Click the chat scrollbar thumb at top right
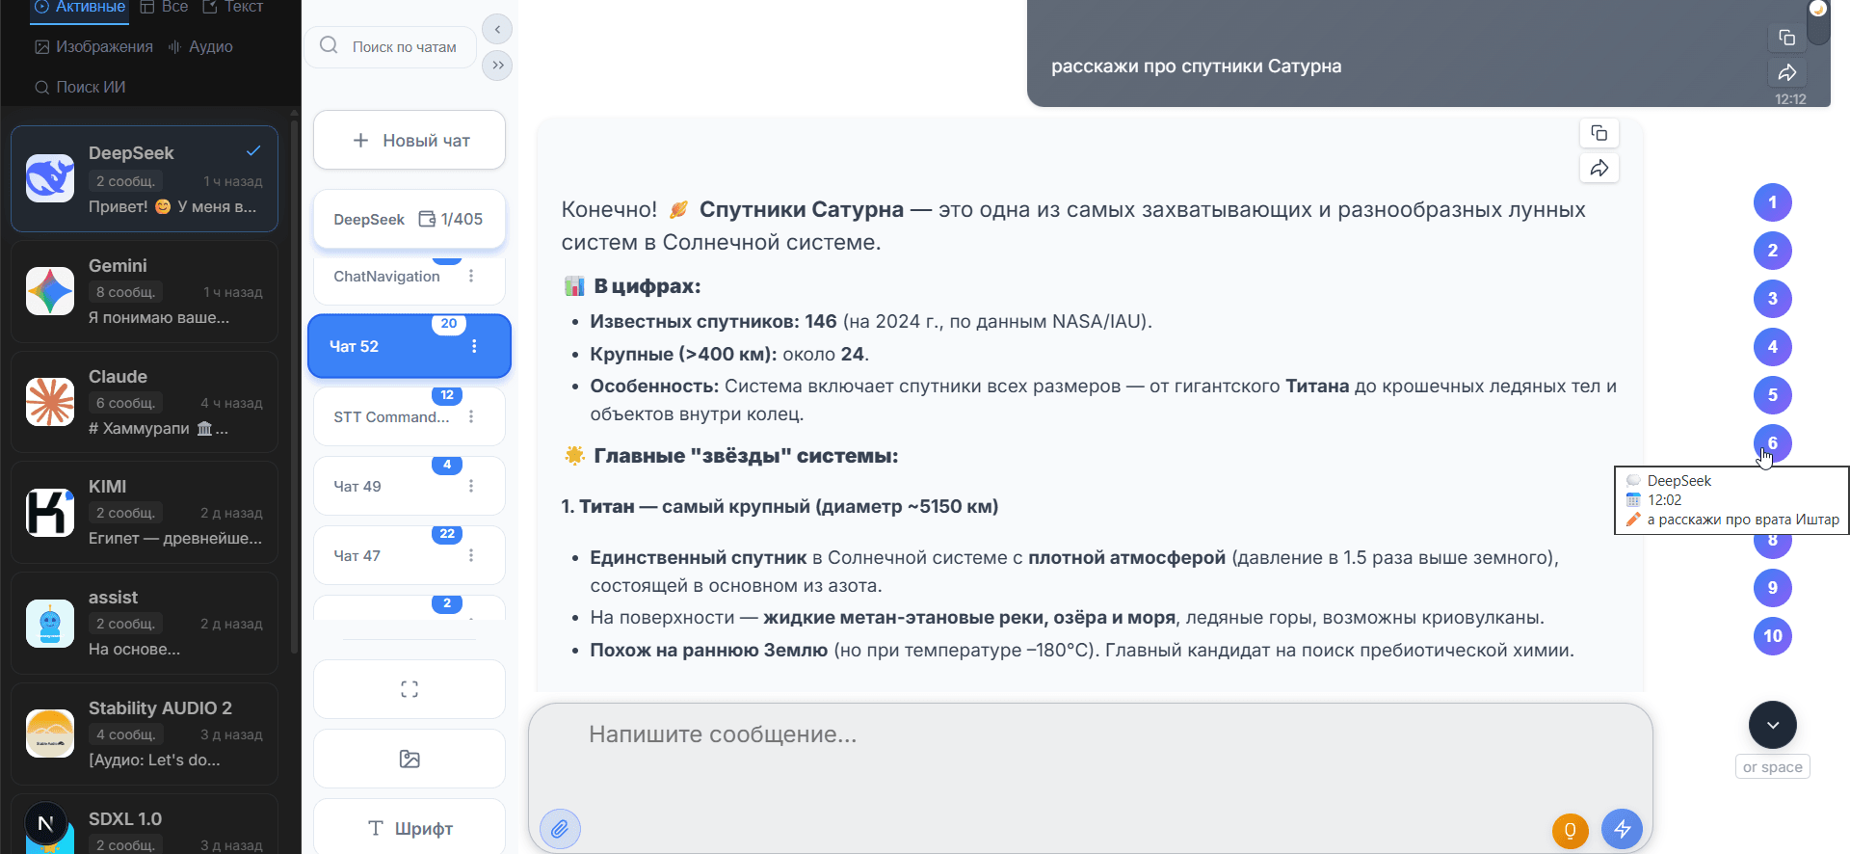1850x854 pixels. (x=1818, y=23)
